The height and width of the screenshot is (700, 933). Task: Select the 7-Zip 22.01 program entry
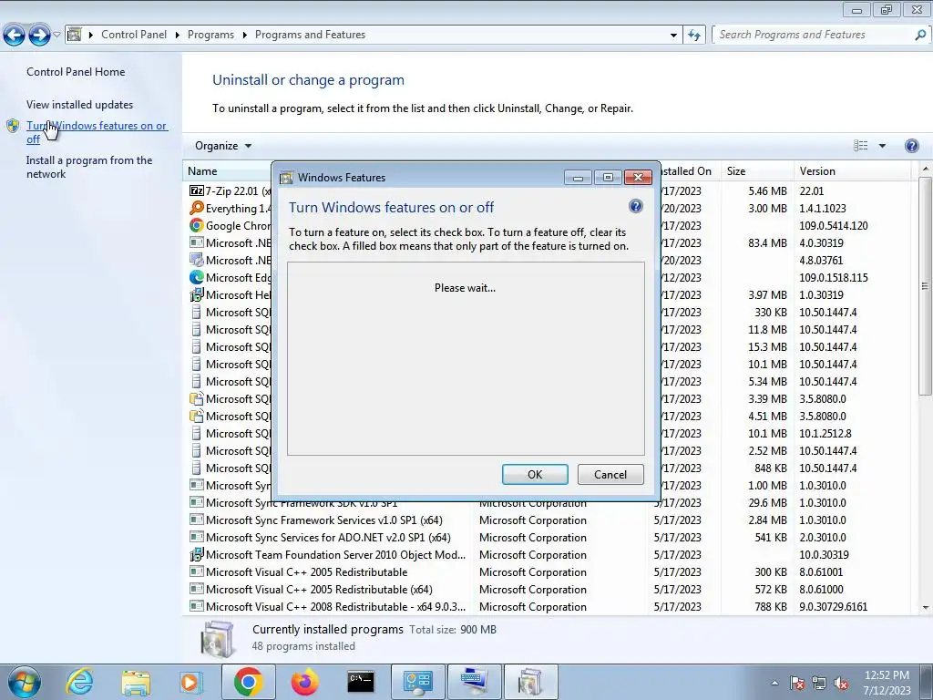(230, 191)
